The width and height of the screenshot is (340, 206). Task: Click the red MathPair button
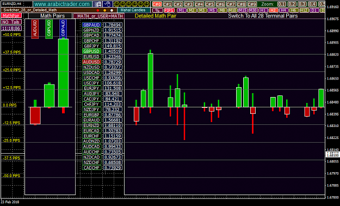[x=11, y=16]
